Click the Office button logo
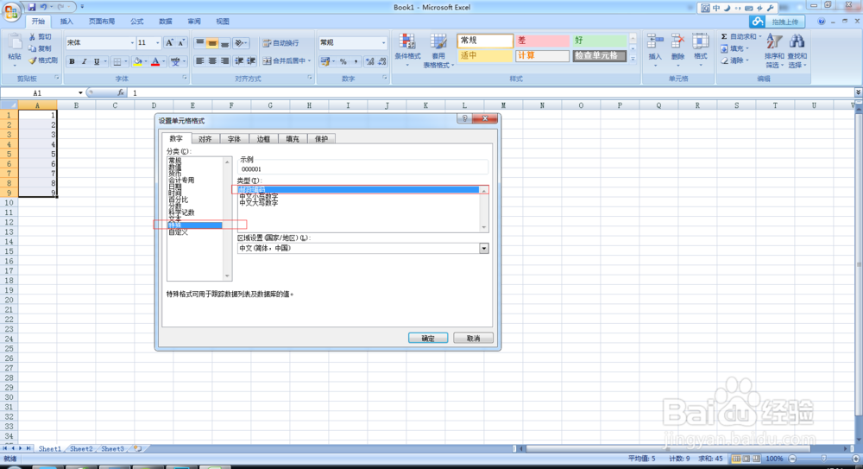The height and width of the screenshot is (469, 863). tap(11, 11)
